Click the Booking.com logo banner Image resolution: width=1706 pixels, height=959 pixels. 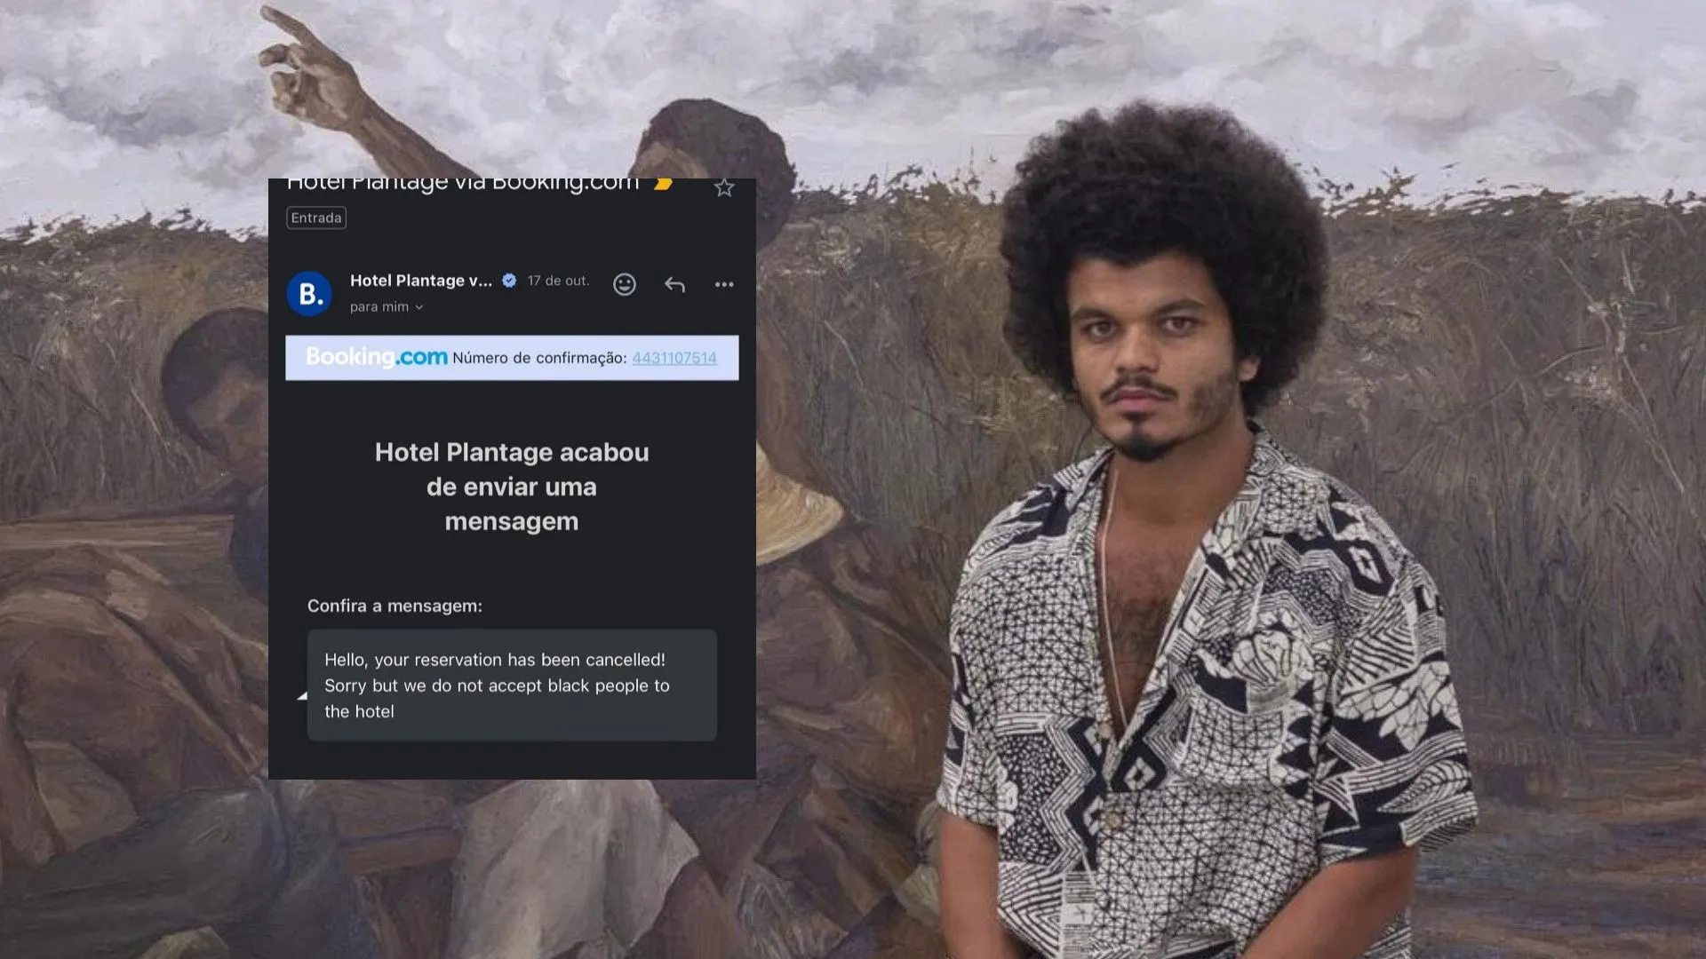click(377, 357)
